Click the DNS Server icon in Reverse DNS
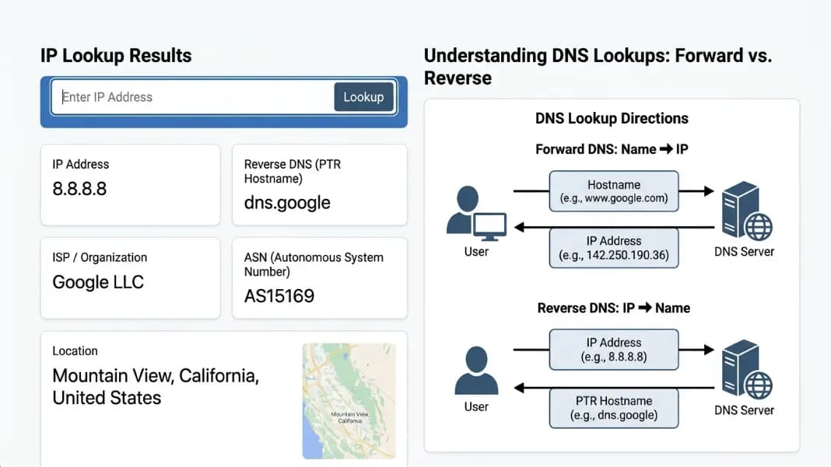The image size is (831, 467). click(x=747, y=370)
